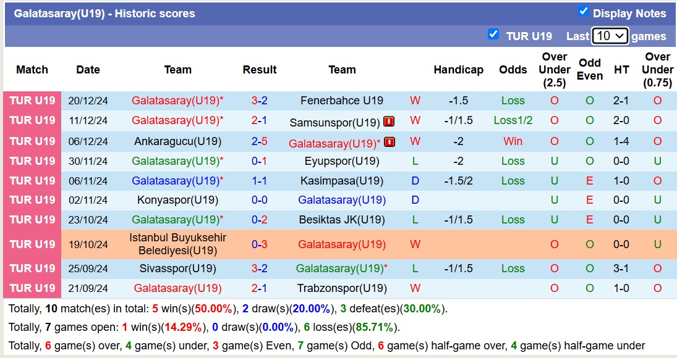Click Besiktas JK(U19) team link

[342, 220]
